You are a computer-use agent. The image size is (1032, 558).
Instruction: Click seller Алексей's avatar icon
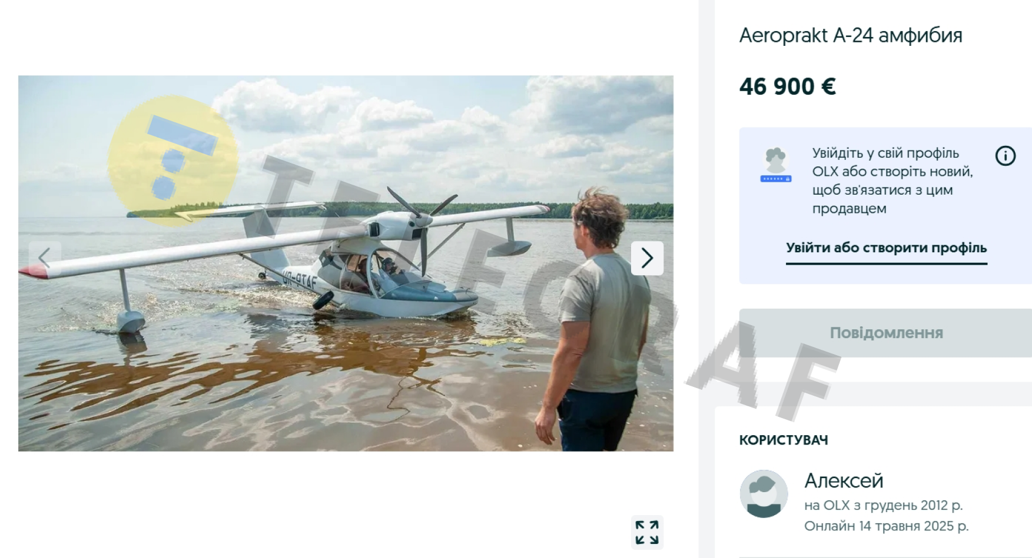764,494
